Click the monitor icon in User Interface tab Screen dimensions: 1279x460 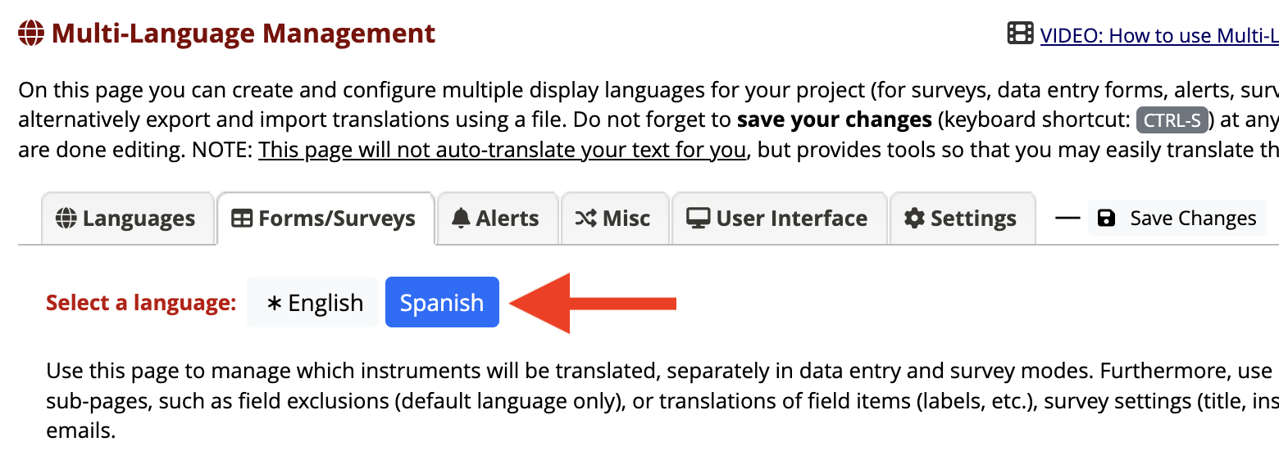pos(699,219)
